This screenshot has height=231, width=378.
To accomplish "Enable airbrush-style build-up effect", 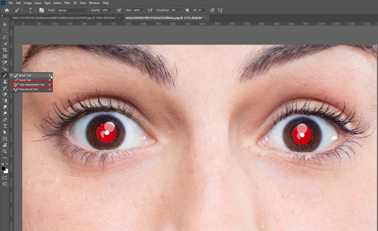I will coord(150,10).
